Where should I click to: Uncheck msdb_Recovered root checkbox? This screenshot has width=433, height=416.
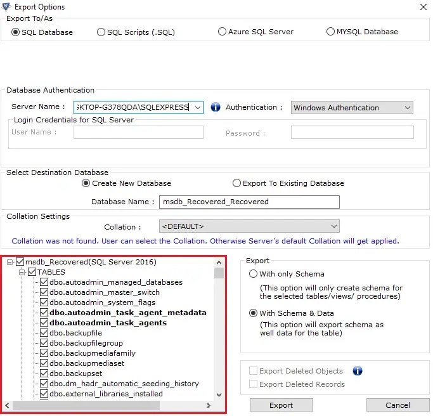[20, 262]
